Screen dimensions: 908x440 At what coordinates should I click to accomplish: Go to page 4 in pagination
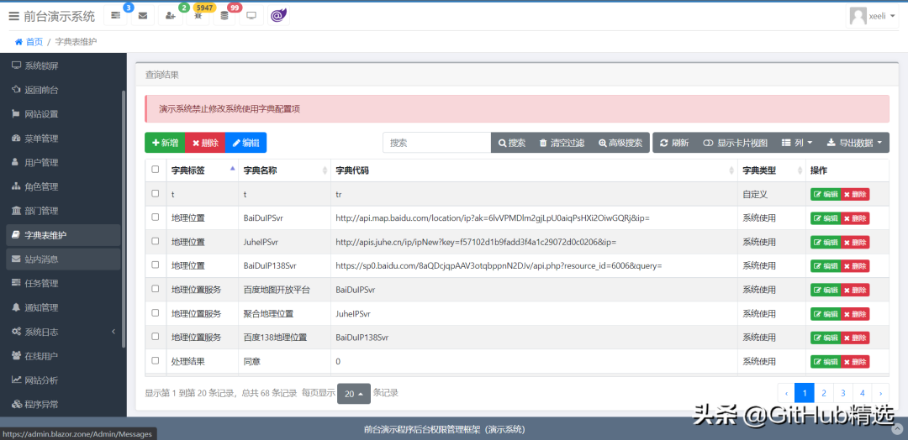click(x=863, y=393)
